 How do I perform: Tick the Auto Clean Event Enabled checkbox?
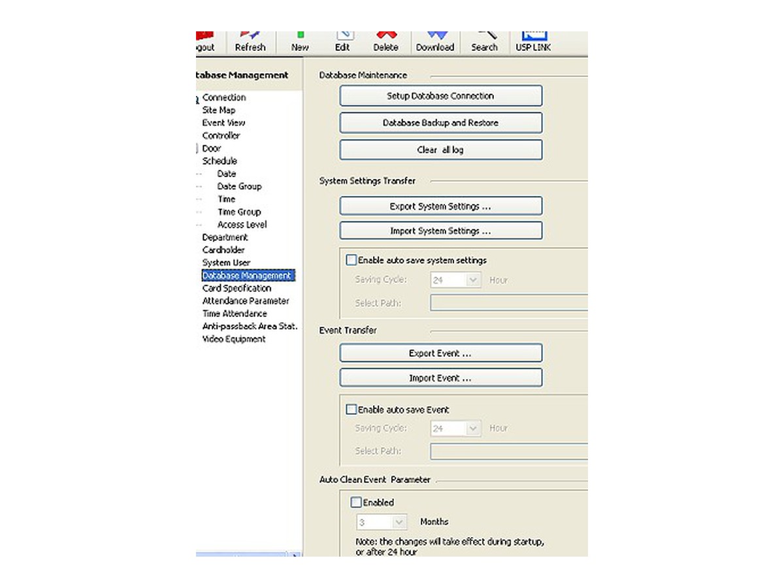356,502
